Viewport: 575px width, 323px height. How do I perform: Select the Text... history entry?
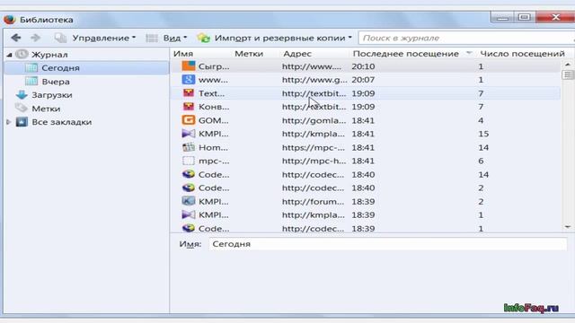pyautogui.click(x=366, y=93)
